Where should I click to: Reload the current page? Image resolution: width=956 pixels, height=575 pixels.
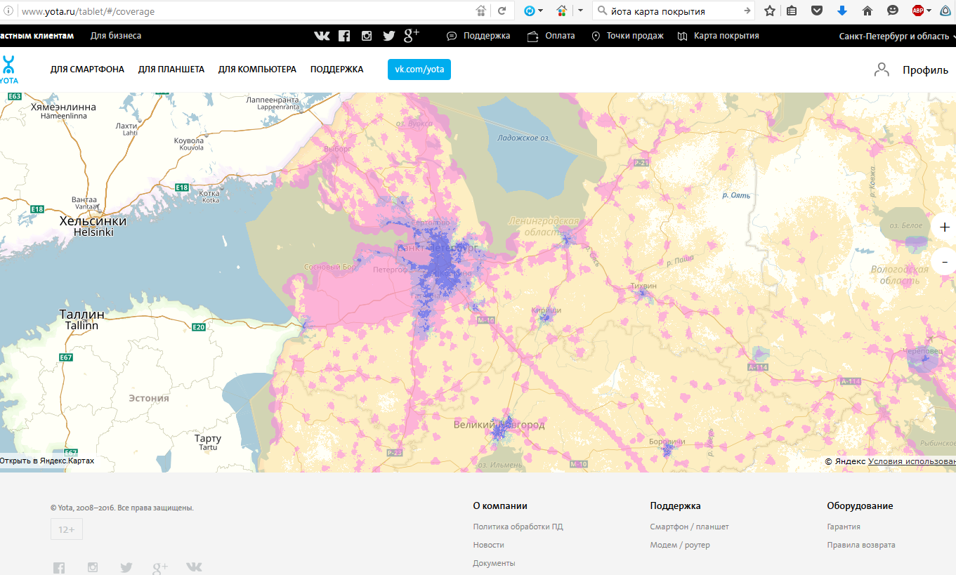tap(502, 11)
